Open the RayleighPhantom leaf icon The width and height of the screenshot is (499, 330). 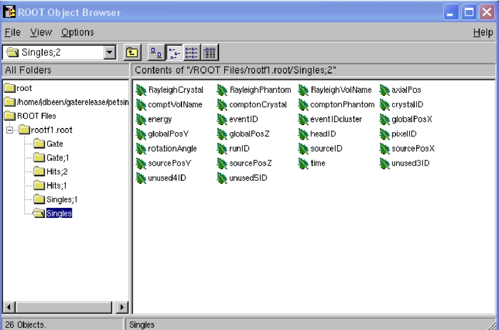222,90
